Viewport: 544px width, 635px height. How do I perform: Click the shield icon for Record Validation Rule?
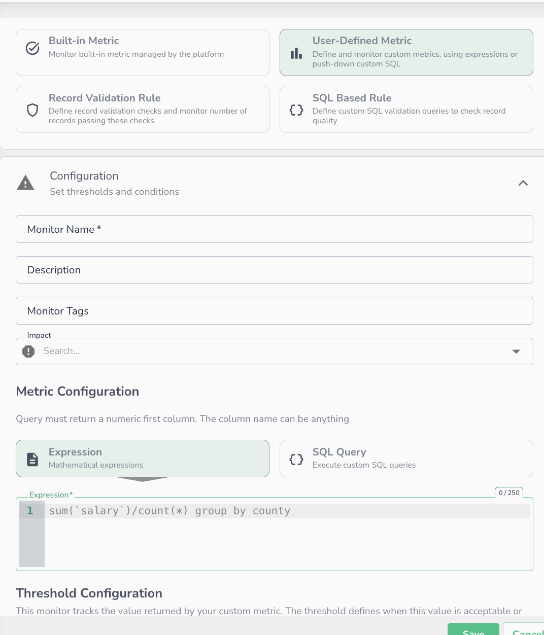32,110
